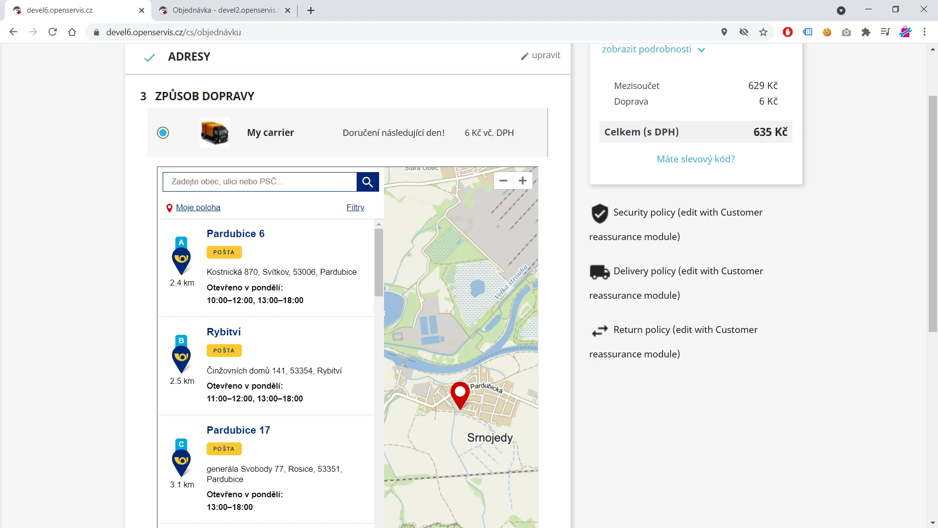The width and height of the screenshot is (938, 528).
Task: Open browser extensions puzzle icon
Action: (866, 32)
